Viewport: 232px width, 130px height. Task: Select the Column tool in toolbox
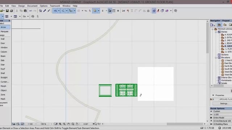[x=4, y=52]
